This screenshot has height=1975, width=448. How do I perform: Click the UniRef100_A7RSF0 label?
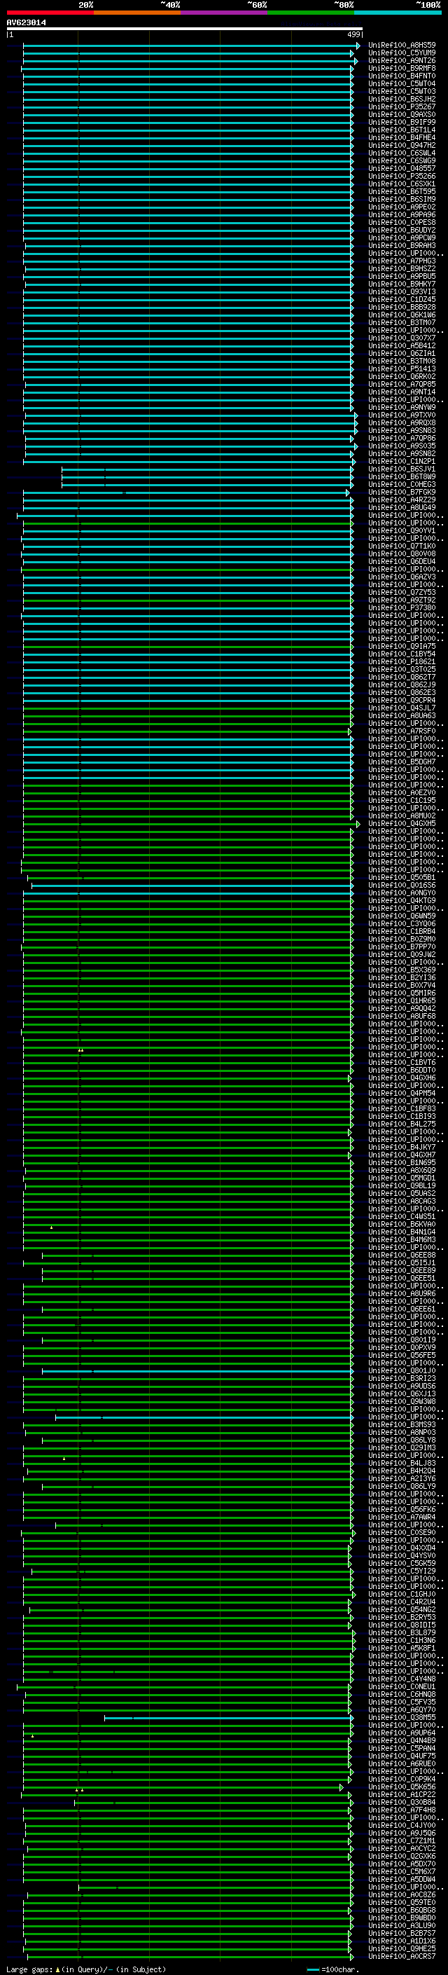pos(402,731)
